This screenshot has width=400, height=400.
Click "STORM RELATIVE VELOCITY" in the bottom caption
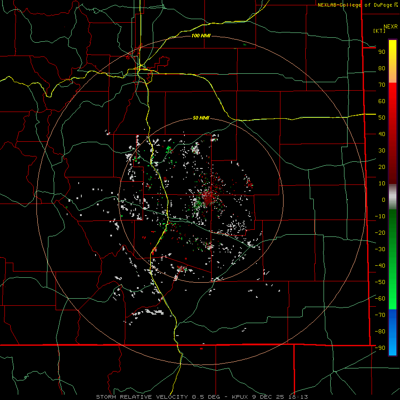142,397
